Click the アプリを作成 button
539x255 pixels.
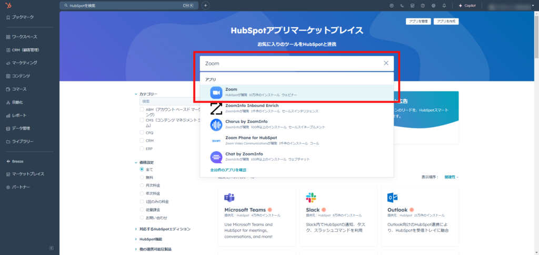446,21
